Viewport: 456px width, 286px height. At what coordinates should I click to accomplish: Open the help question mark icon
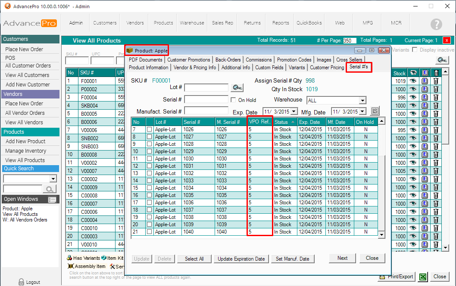coord(436,24)
